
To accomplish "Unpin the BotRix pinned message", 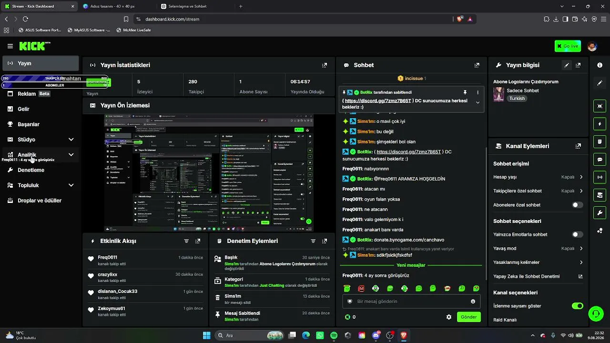I will point(465,92).
